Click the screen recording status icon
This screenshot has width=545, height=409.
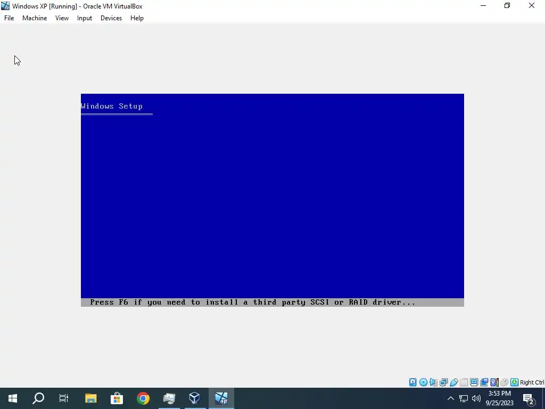(484, 382)
